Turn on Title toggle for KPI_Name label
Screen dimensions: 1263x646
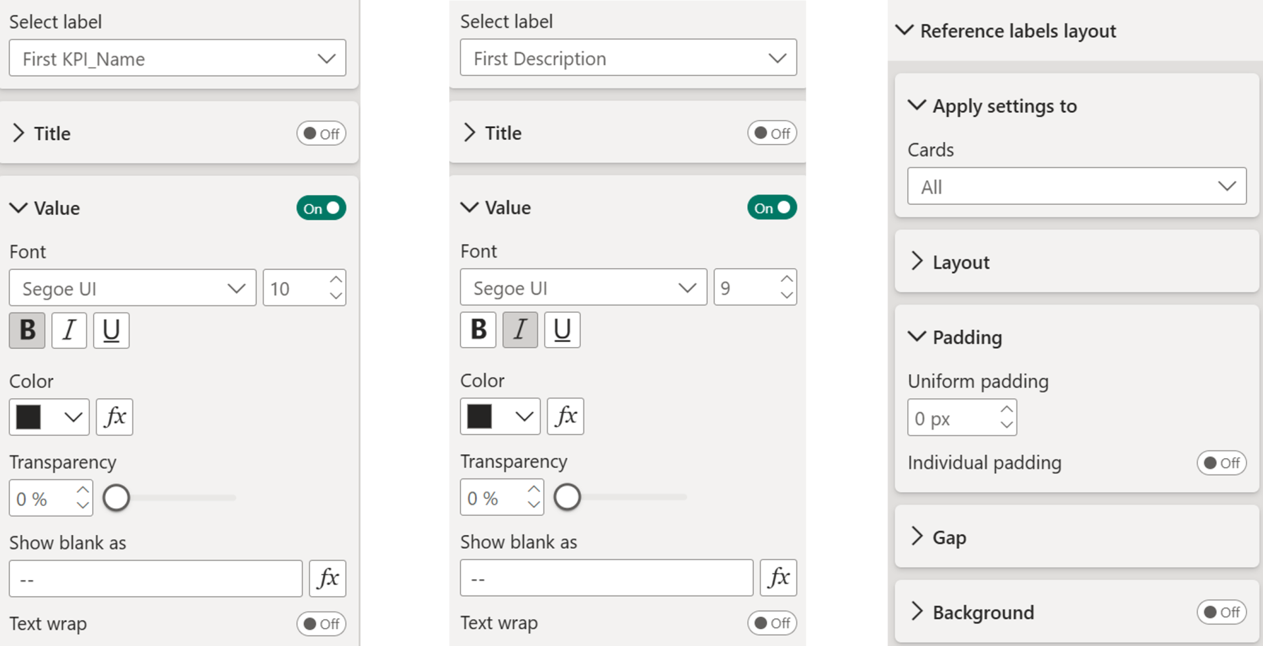point(321,133)
